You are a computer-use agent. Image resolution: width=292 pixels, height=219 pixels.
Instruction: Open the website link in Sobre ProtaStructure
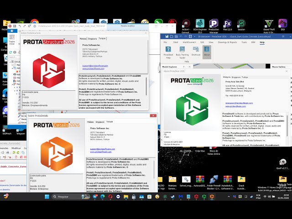(x=93, y=68)
